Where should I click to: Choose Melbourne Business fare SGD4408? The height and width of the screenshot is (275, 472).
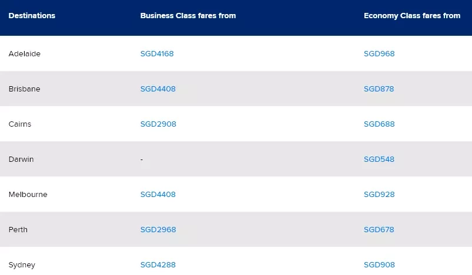tap(158, 194)
